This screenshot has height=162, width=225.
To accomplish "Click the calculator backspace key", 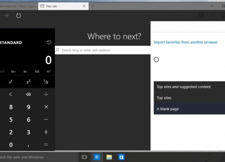I will [28, 94].
